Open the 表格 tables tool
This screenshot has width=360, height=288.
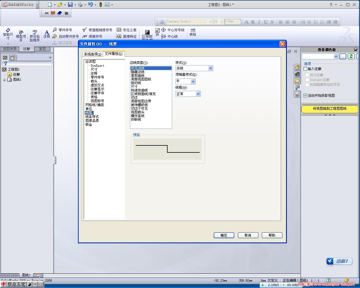pyautogui.click(x=193, y=32)
